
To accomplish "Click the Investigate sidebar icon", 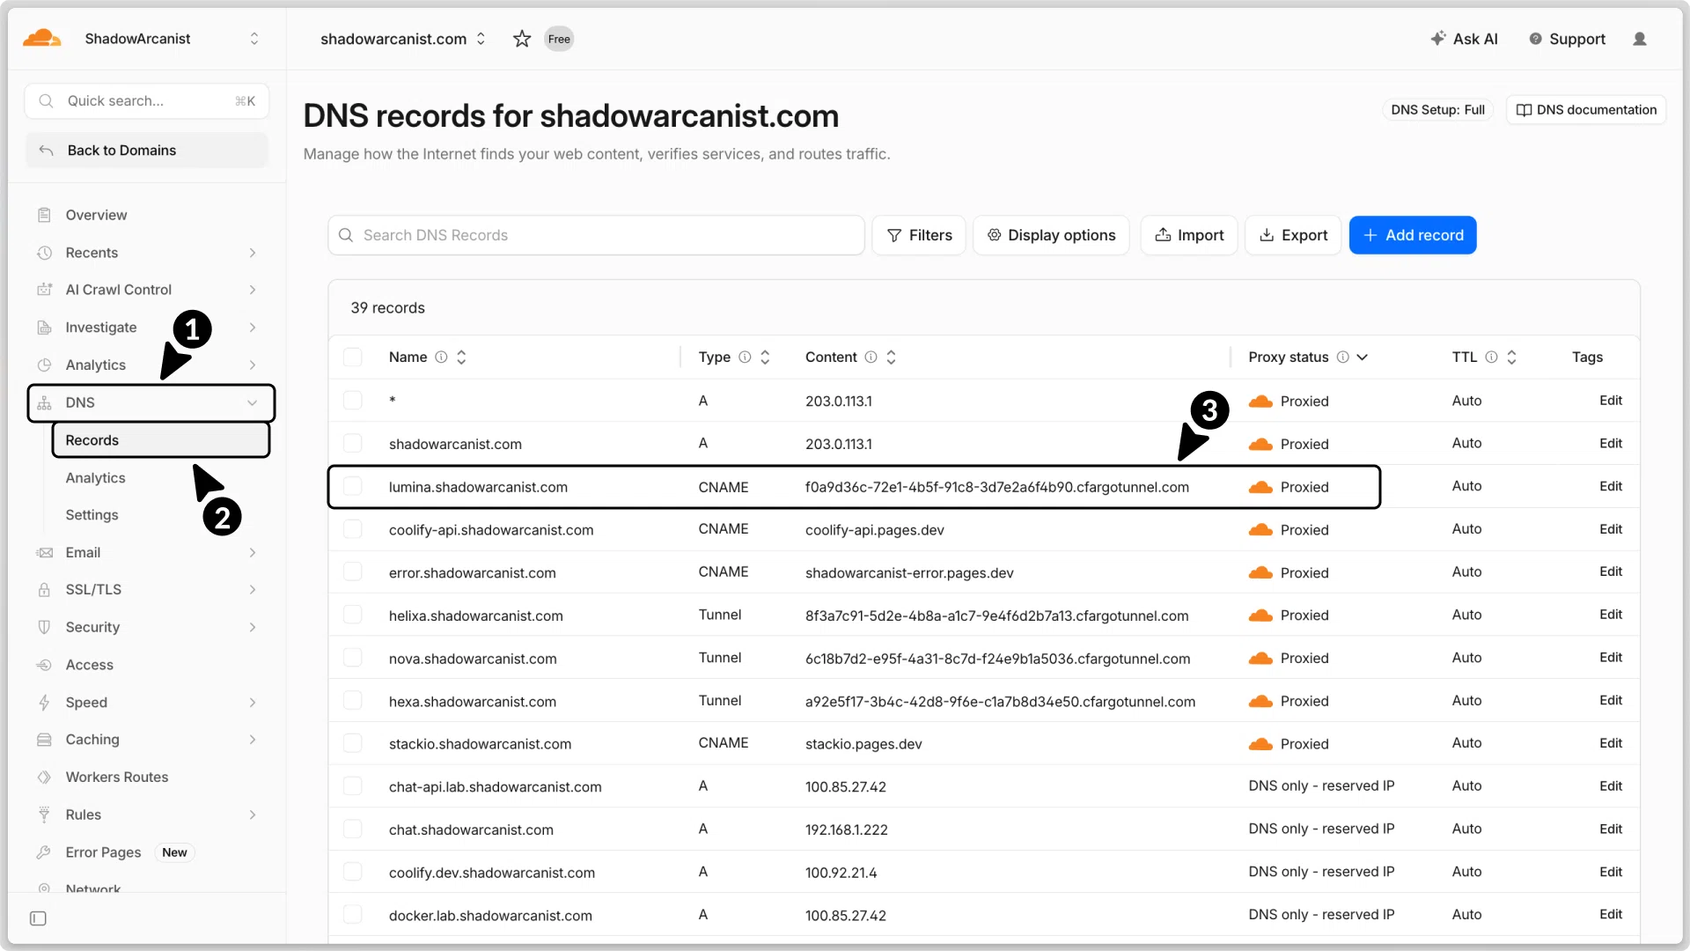I will 44,328.
